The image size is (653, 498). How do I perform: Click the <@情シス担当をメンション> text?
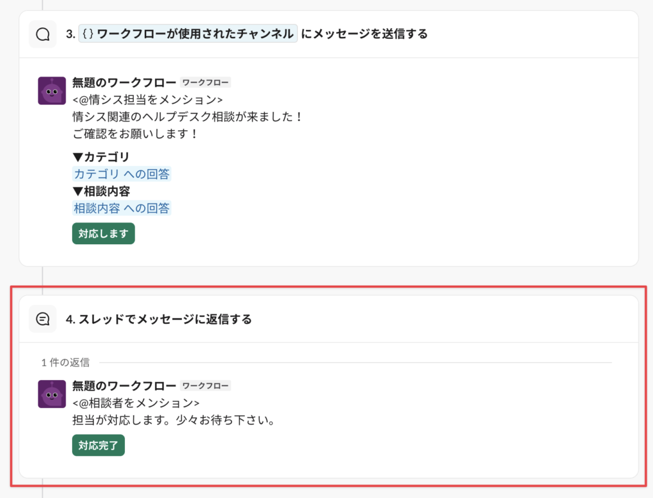pos(147,99)
